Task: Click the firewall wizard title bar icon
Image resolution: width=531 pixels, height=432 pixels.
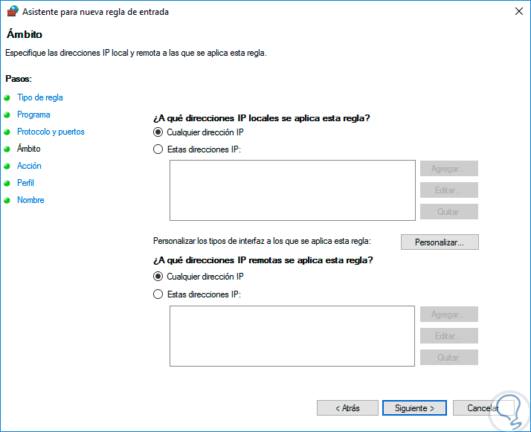Action: [13, 11]
